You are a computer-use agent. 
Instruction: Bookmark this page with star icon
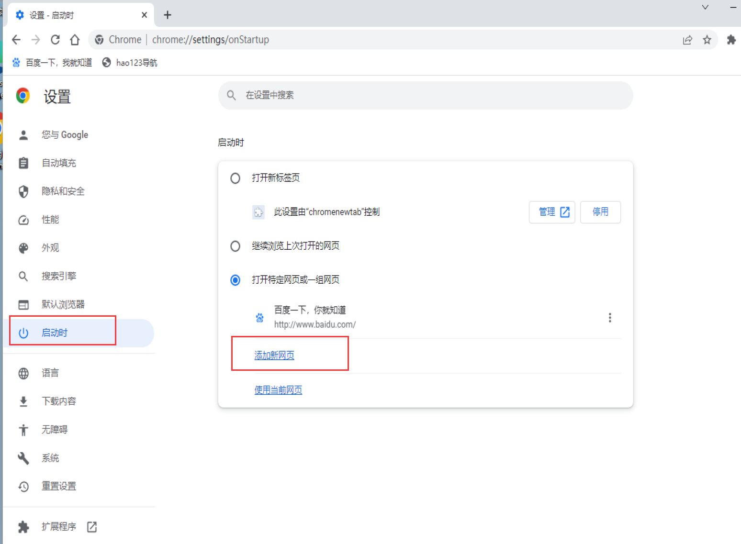(x=707, y=40)
